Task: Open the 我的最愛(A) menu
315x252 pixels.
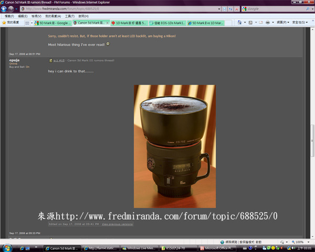Action: click(53, 16)
